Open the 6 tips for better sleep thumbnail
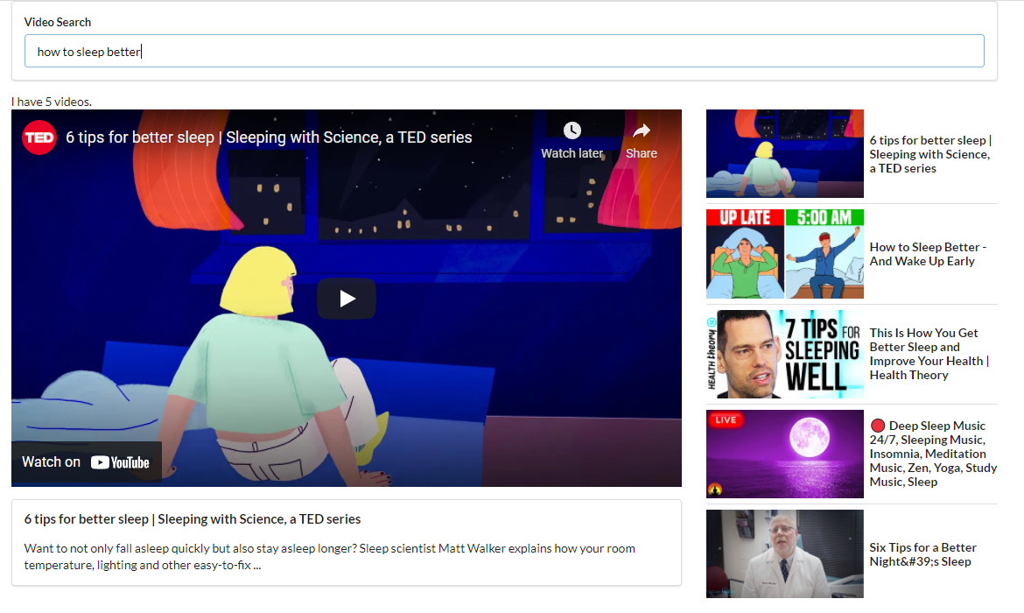The height and width of the screenshot is (613, 1024). pyautogui.click(x=784, y=153)
